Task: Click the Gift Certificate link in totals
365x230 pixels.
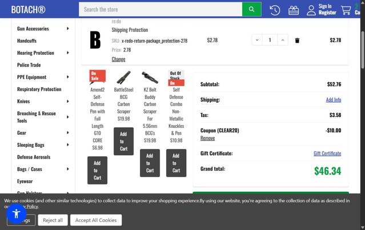Action: (x=327, y=154)
